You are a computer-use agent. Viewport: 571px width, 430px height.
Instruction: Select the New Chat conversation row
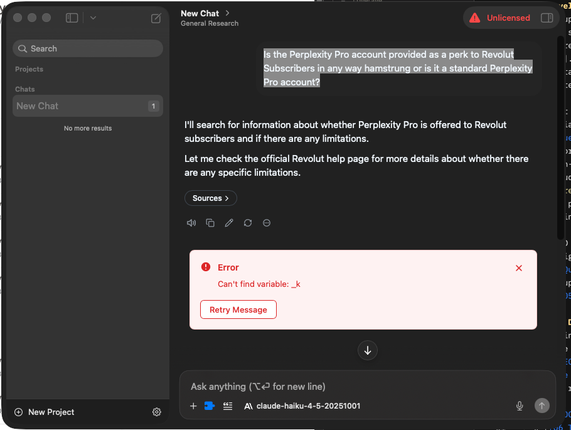pyautogui.click(x=88, y=106)
